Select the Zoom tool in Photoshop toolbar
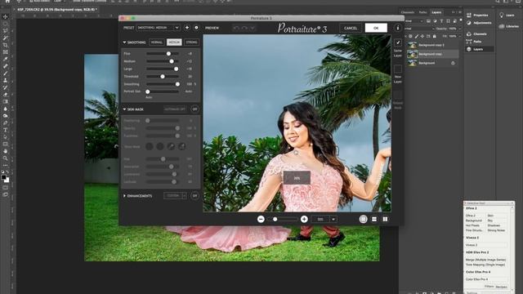Screen dimensions: 523x294 tap(5, 158)
